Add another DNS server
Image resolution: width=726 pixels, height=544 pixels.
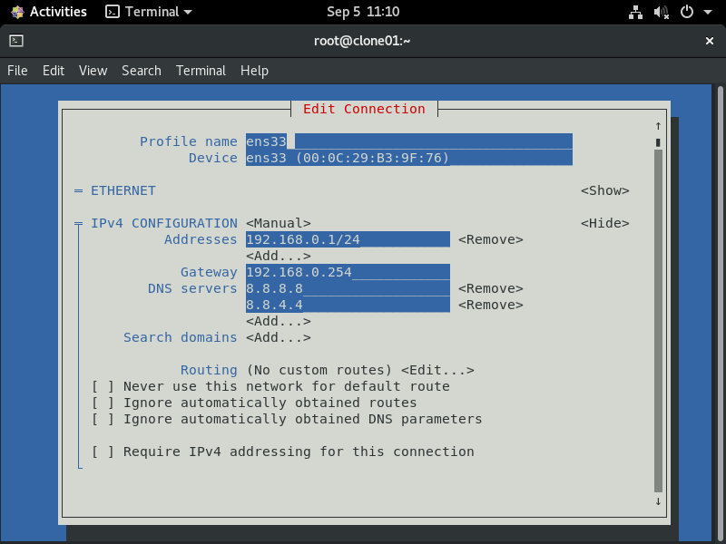tap(279, 321)
